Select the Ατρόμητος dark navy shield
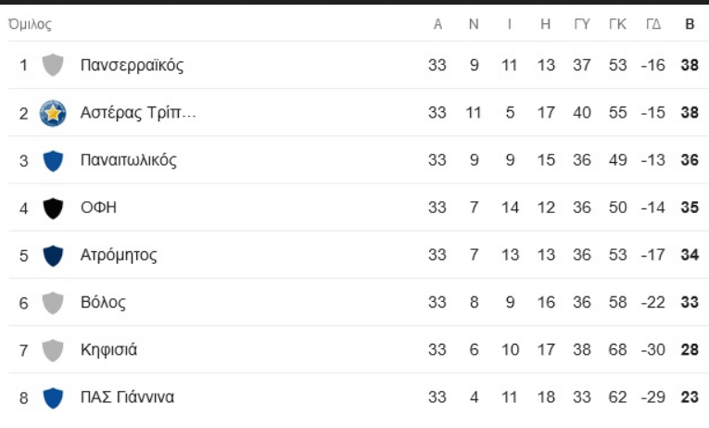This screenshot has width=709, height=428. point(53,256)
